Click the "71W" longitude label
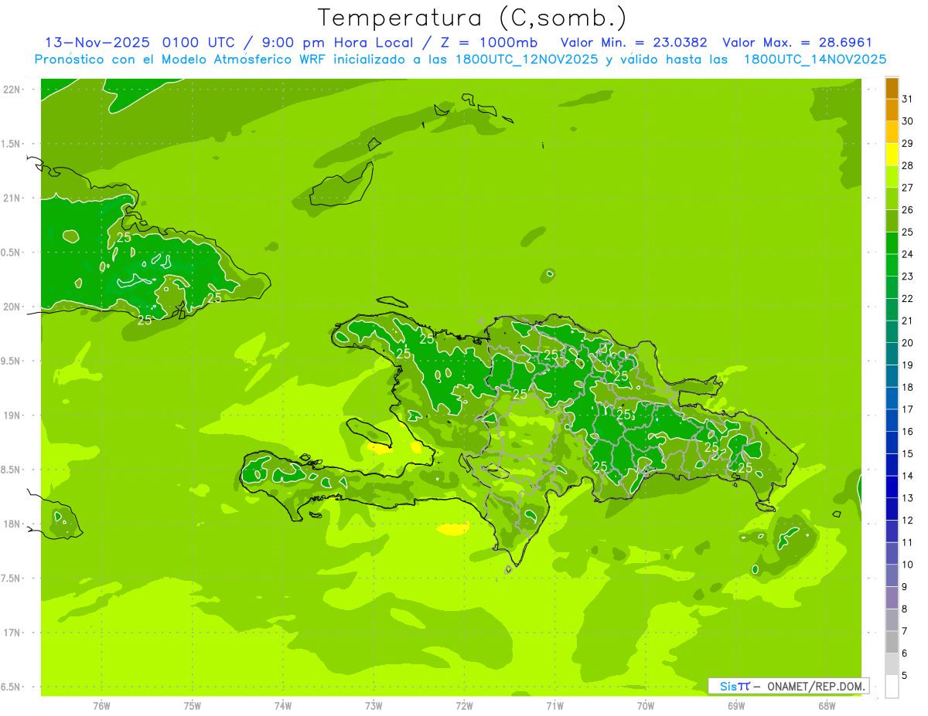 554,706
